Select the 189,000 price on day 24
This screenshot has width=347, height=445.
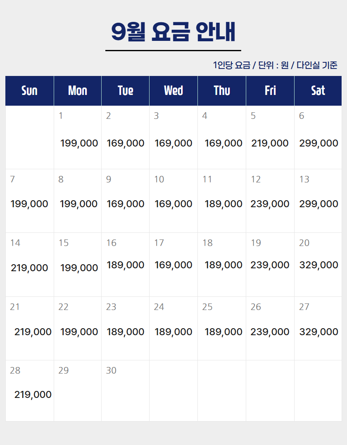173,332
